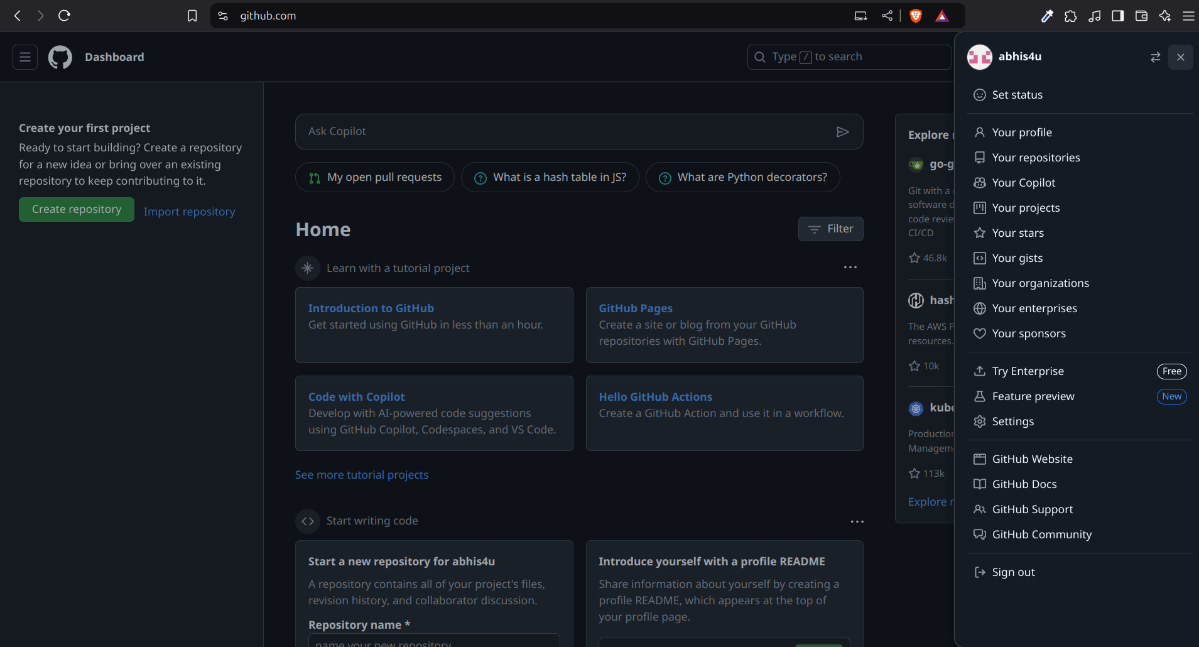Open Your gists menu item

[x=1080, y=258]
